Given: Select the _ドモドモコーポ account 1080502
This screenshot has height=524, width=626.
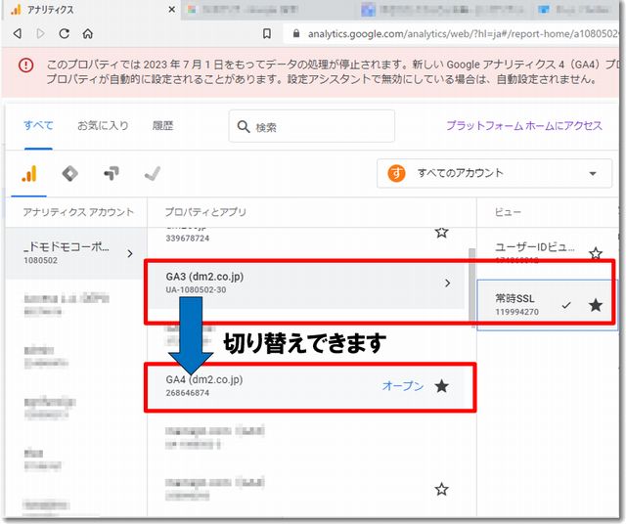Looking at the screenshot, I should 76,253.
